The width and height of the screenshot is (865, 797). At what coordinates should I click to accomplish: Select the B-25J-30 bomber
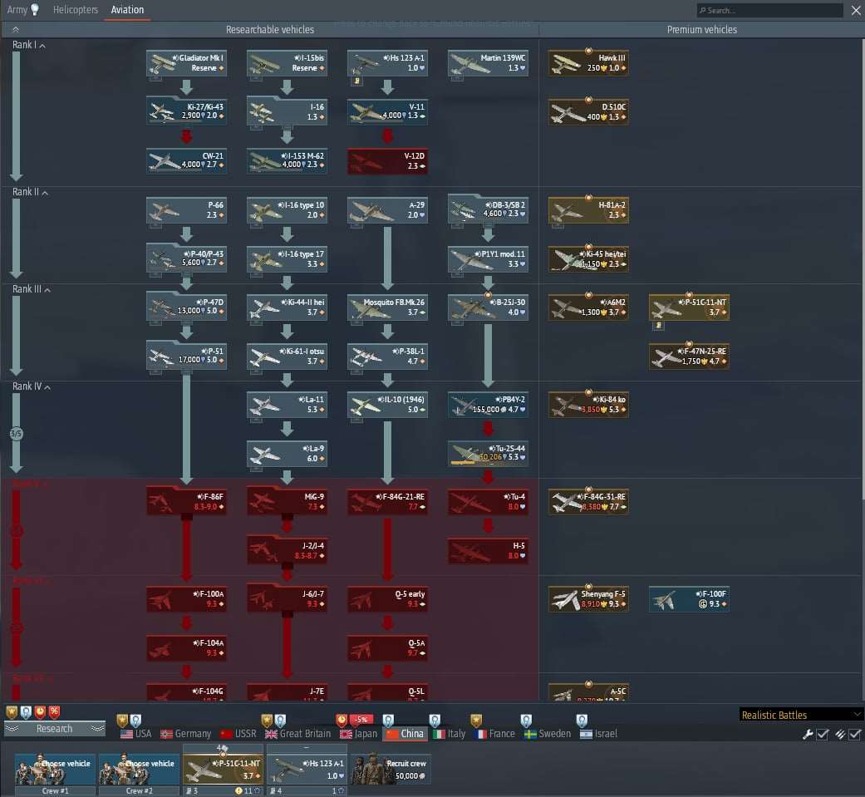(488, 307)
